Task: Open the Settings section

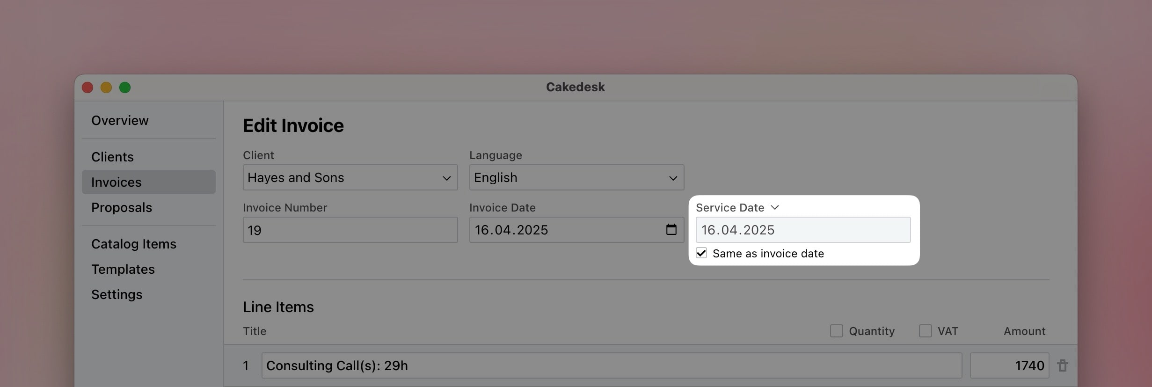Action: [117, 294]
